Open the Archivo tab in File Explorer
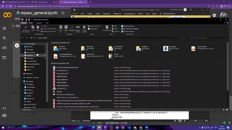 click(x=24, y=23)
